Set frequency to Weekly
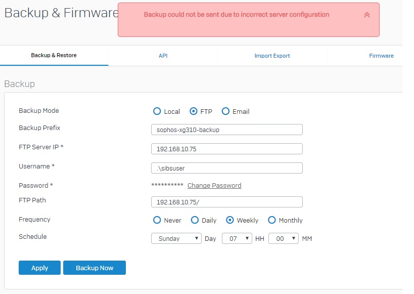414x294 pixels. [x=229, y=220]
